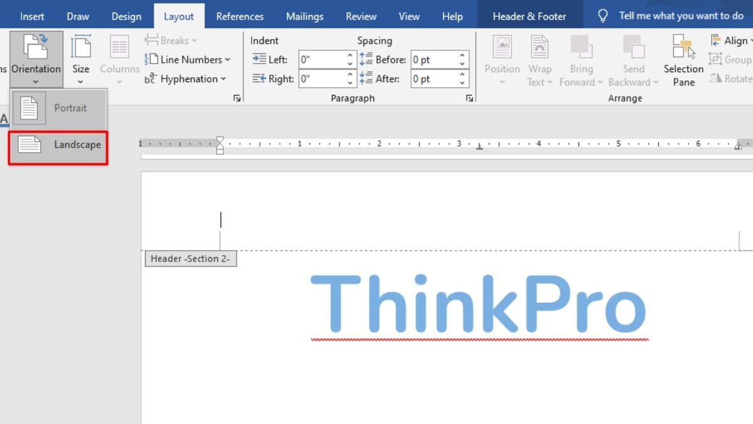Click the Header -Section 2- label
This screenshot has width=753, height=424.
pos(191,259)
